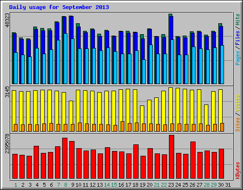Click day label 26 on the x-axis
The image size is (243, 190).
192,185
